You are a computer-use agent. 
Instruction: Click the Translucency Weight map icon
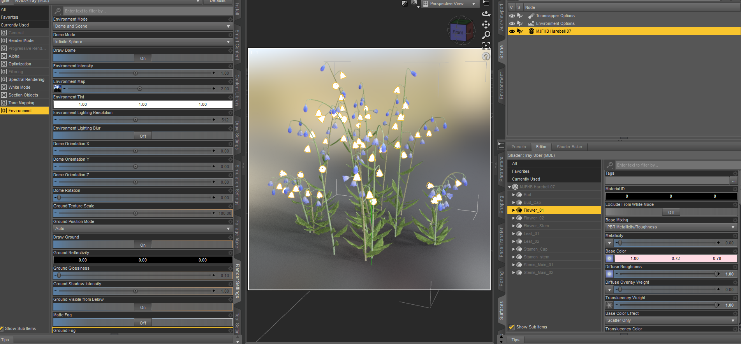[x=609, y=305]
